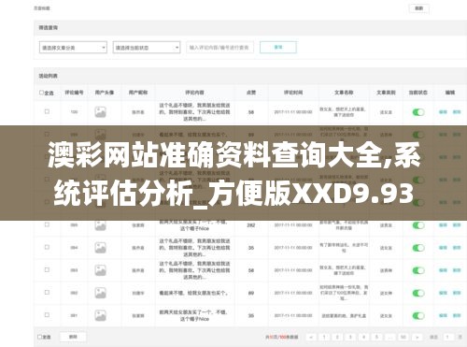Focus the comment content search input field
The image size is (467, 347).
pyautogui.click(x=219, y=48)
